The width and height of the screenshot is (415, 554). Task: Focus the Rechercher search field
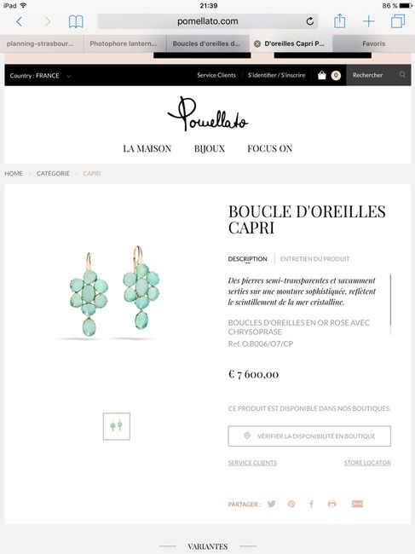(x=378, y=75)
